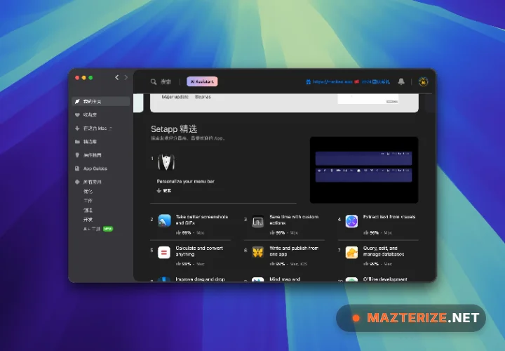Click the red equals calculator app icon

(164, 253)
